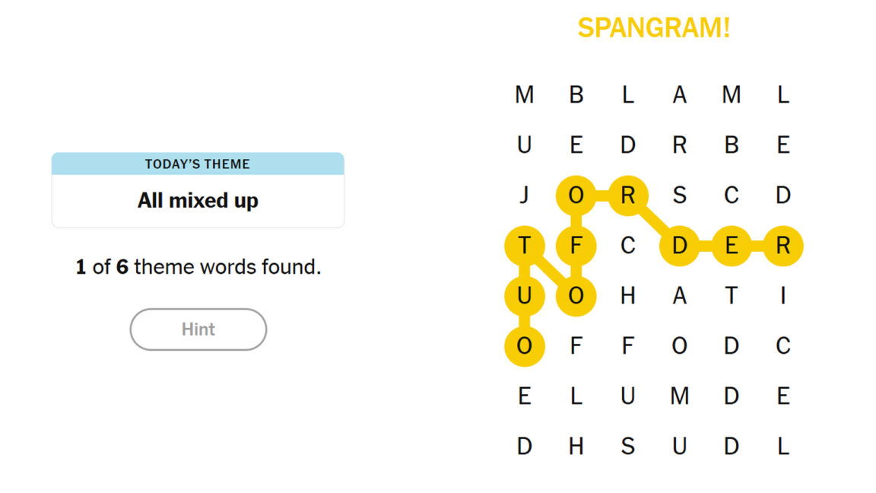Screen dimensions: 876x493
Task: Tap the L in the bottom-right grid corner
Action: [783, 447]
